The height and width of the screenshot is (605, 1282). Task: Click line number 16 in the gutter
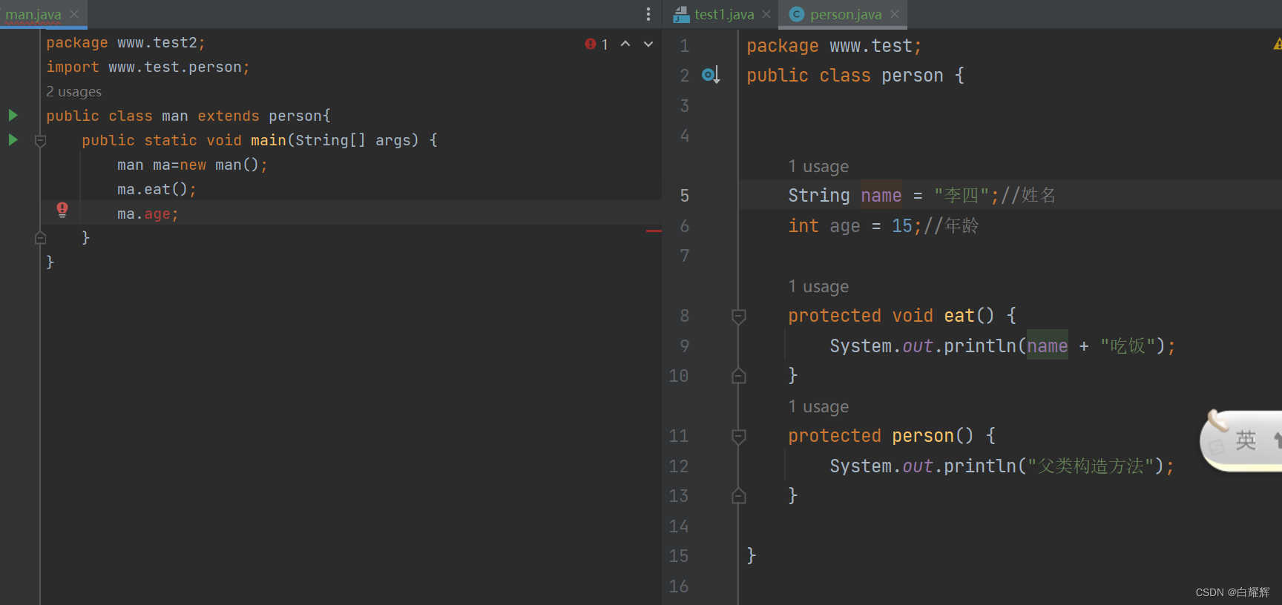(x=679, y=586)
